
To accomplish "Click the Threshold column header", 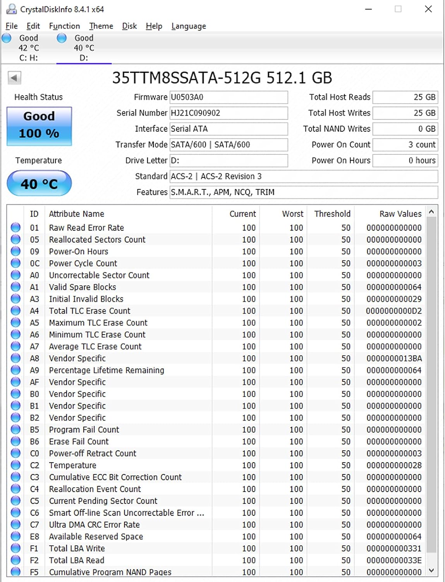I will click(331, 214).
